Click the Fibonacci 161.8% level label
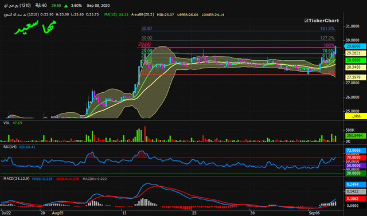This screenshot has height=216, width=367. (x=327, y=29)
